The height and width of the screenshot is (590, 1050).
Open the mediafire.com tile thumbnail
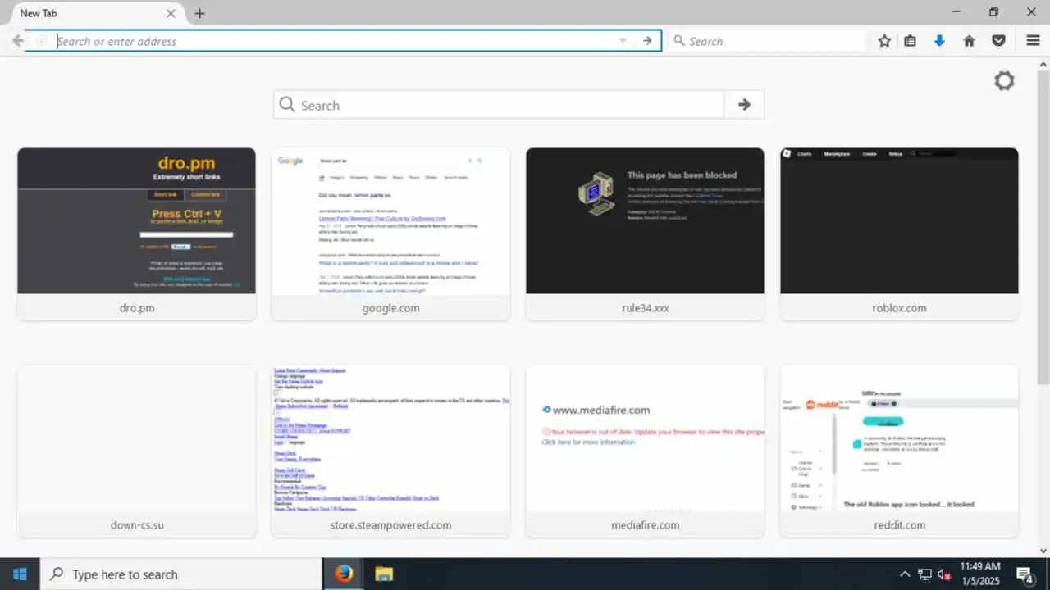(645, 438)
